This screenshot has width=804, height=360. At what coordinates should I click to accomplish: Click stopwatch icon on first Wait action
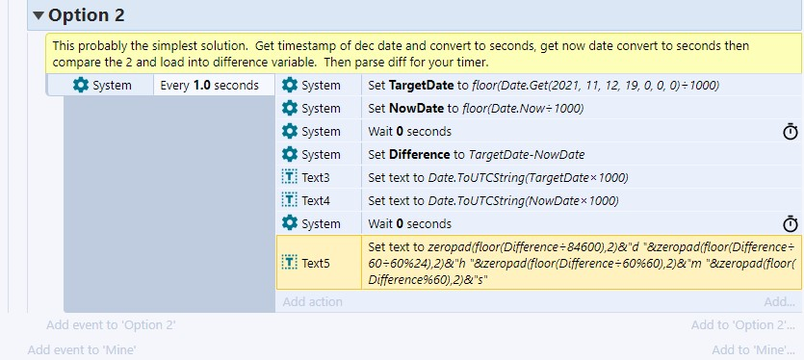coord(791,132)
